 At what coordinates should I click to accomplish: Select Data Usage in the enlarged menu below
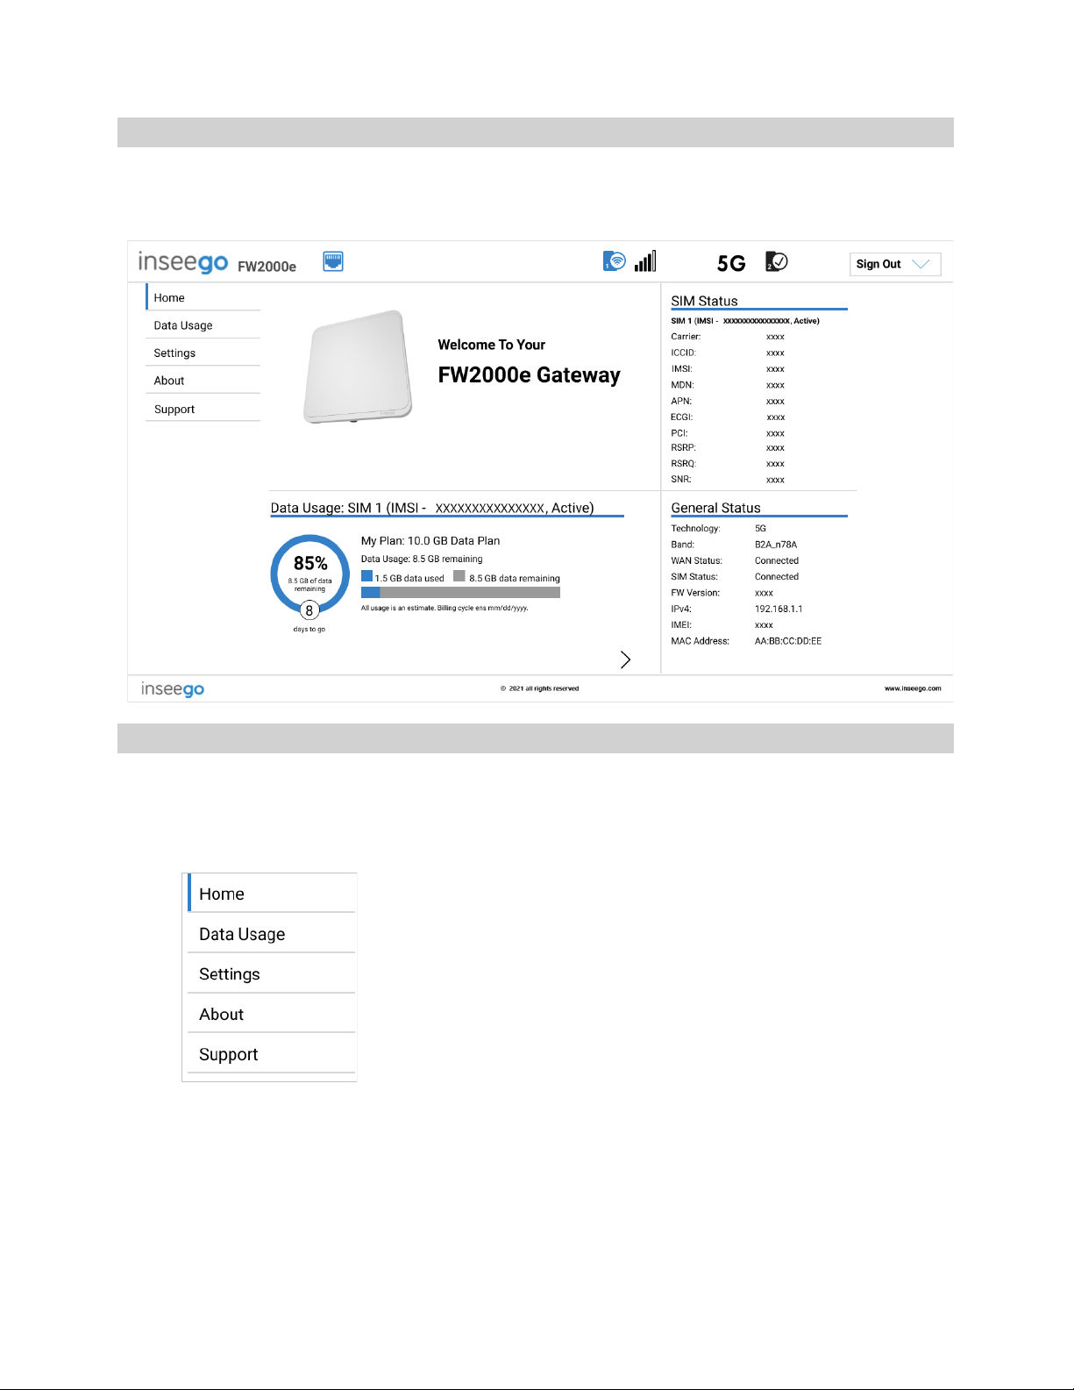(272, 934)
